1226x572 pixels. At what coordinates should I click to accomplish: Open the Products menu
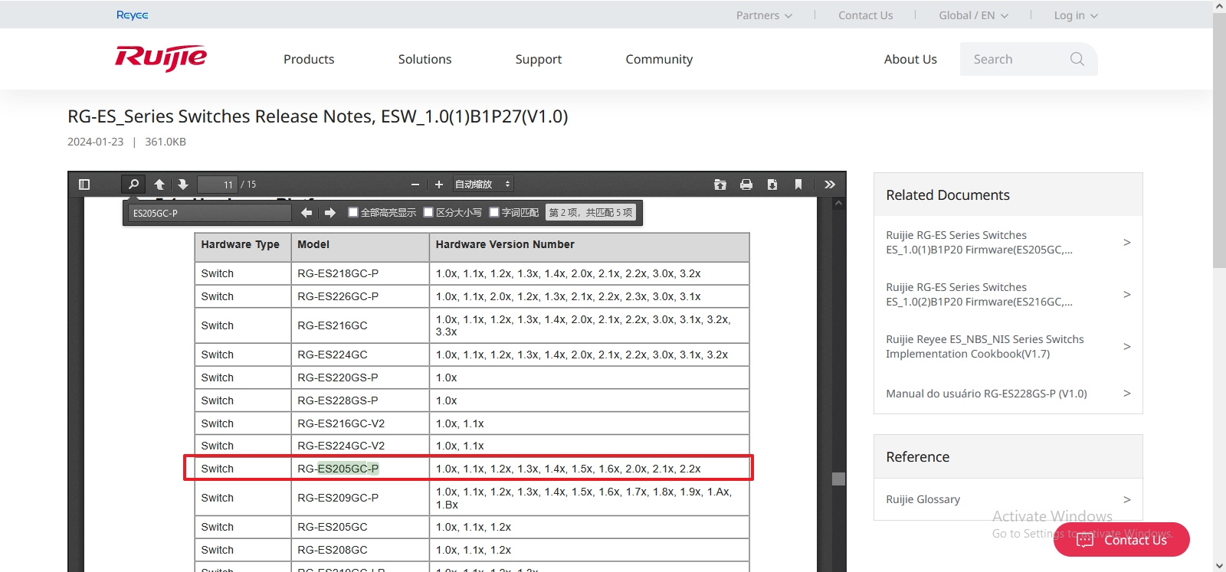[x=309, y=59]
